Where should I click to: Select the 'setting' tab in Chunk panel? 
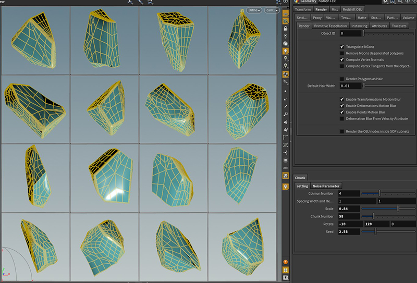coord(302,186)
